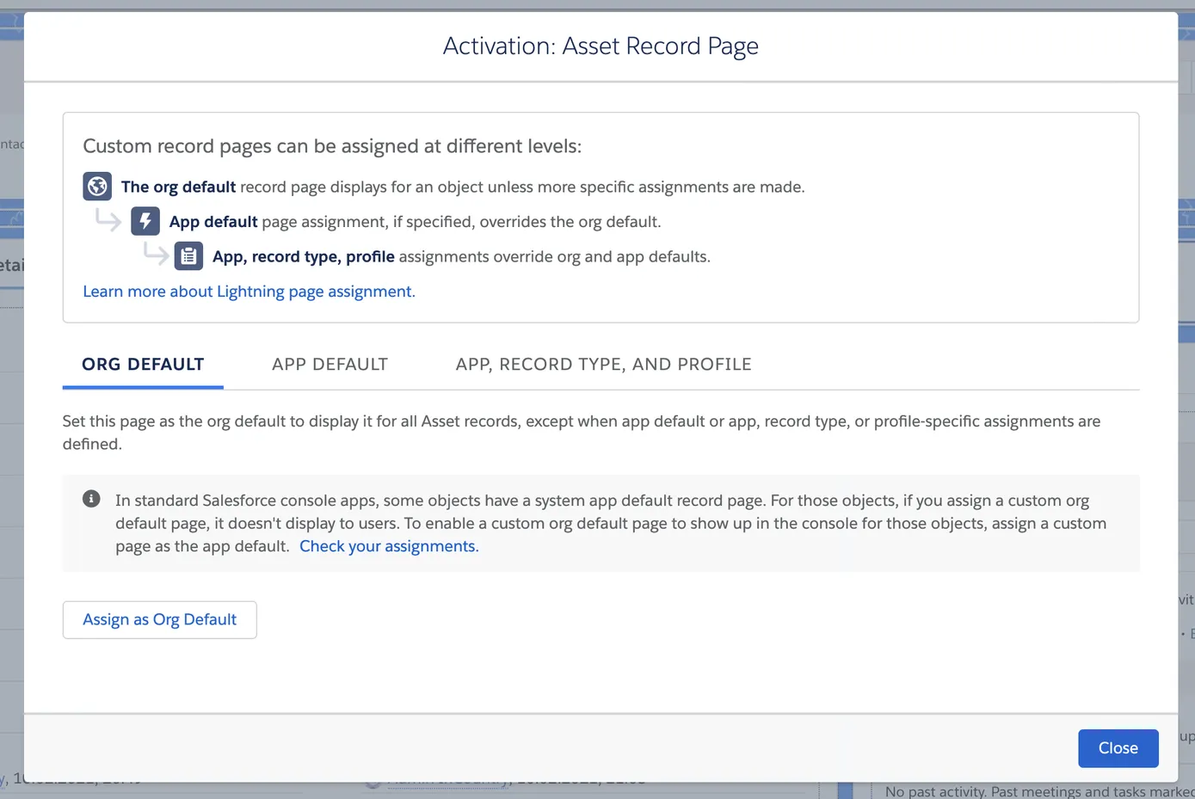The image size is (1195, 799).
Task: Open the APP, RECORD TYPE, AND PROFILE tab
Action: (x=603, y=364)
